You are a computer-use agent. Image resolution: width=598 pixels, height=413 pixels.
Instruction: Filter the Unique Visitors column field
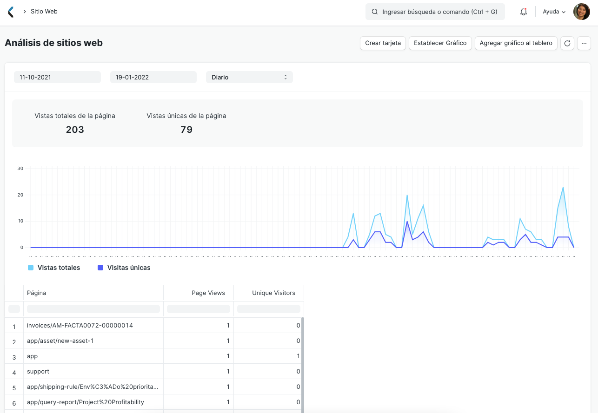(269, 309)
